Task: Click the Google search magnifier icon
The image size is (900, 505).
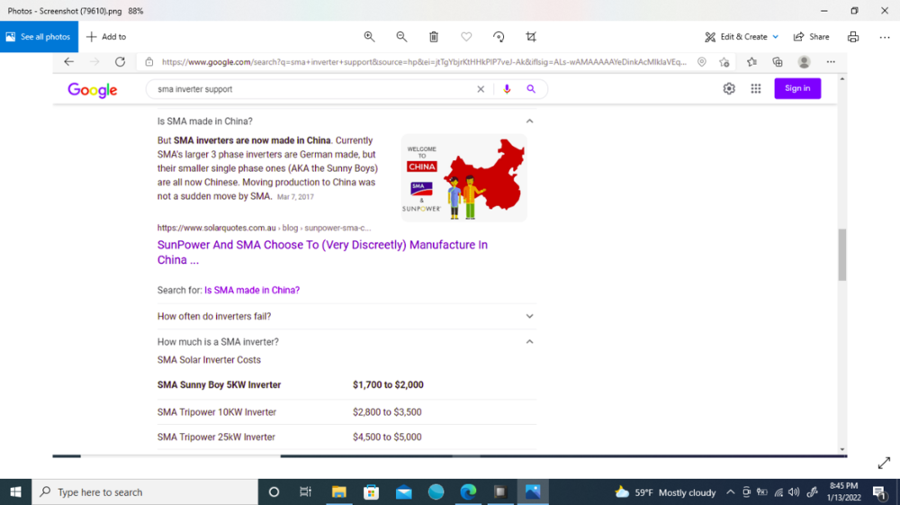Action: (x=531, y=89)
